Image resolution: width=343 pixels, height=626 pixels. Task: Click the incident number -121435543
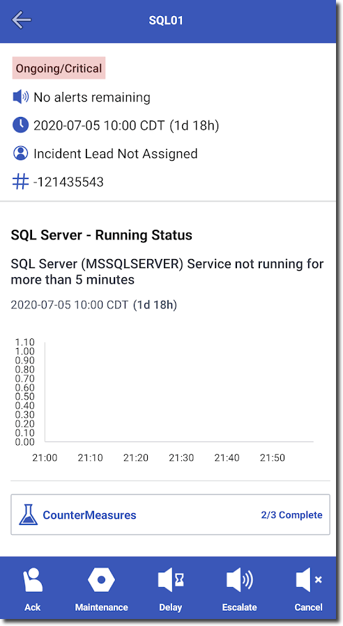[x=69, y=182]
